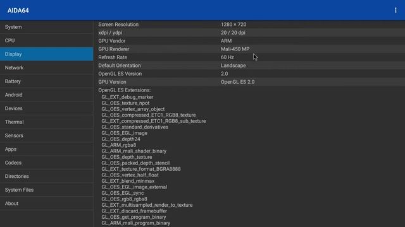Select the Mali-450 MP value
405x227 pixels.
[235, 49]
